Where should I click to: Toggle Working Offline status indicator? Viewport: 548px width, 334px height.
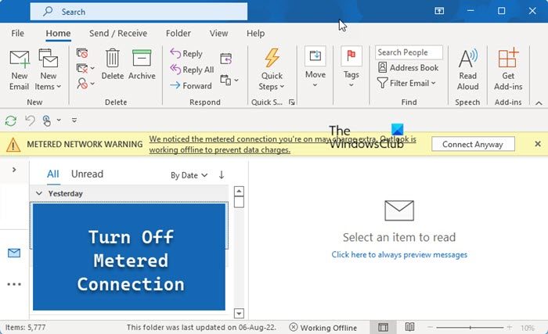click(x=323, y=328)
